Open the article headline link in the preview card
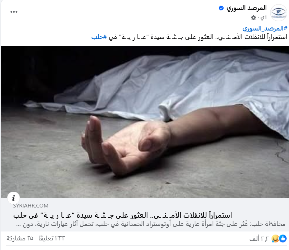 [x=122, y=215]
